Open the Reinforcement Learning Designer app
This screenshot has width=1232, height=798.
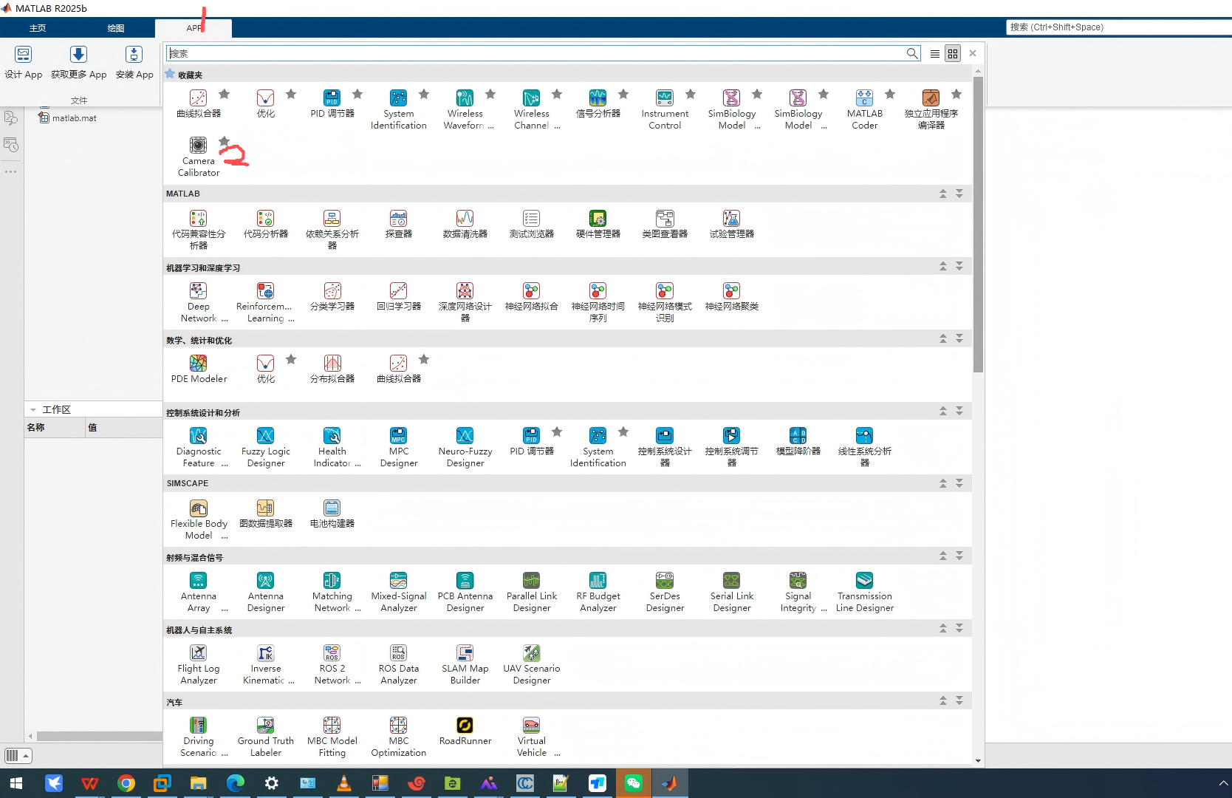tap(265, 301)
